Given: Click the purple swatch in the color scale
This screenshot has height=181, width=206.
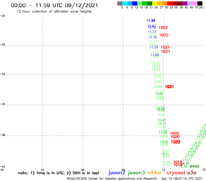Looking at the screenshot, I should [x=185, y=3].
